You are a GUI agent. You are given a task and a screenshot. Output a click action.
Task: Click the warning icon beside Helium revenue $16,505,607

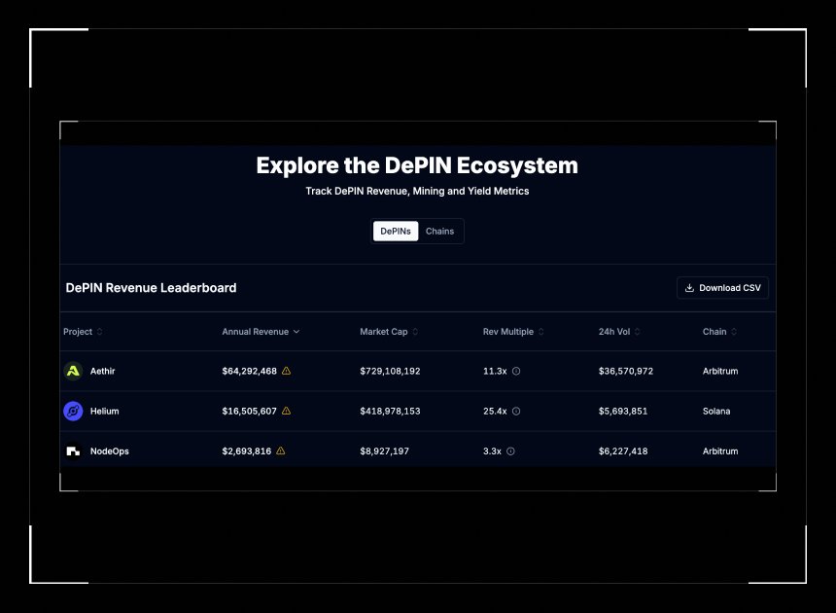pos(287,411)
